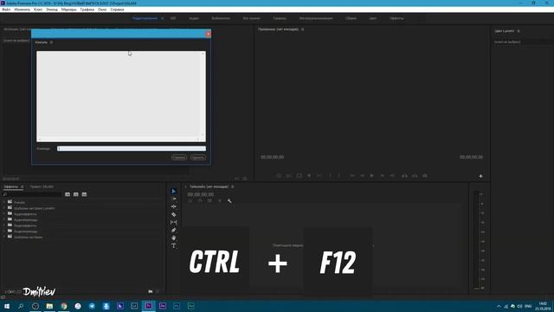Open the Таймлайн panel menu
554x312 pixels.
pos(233,187)
